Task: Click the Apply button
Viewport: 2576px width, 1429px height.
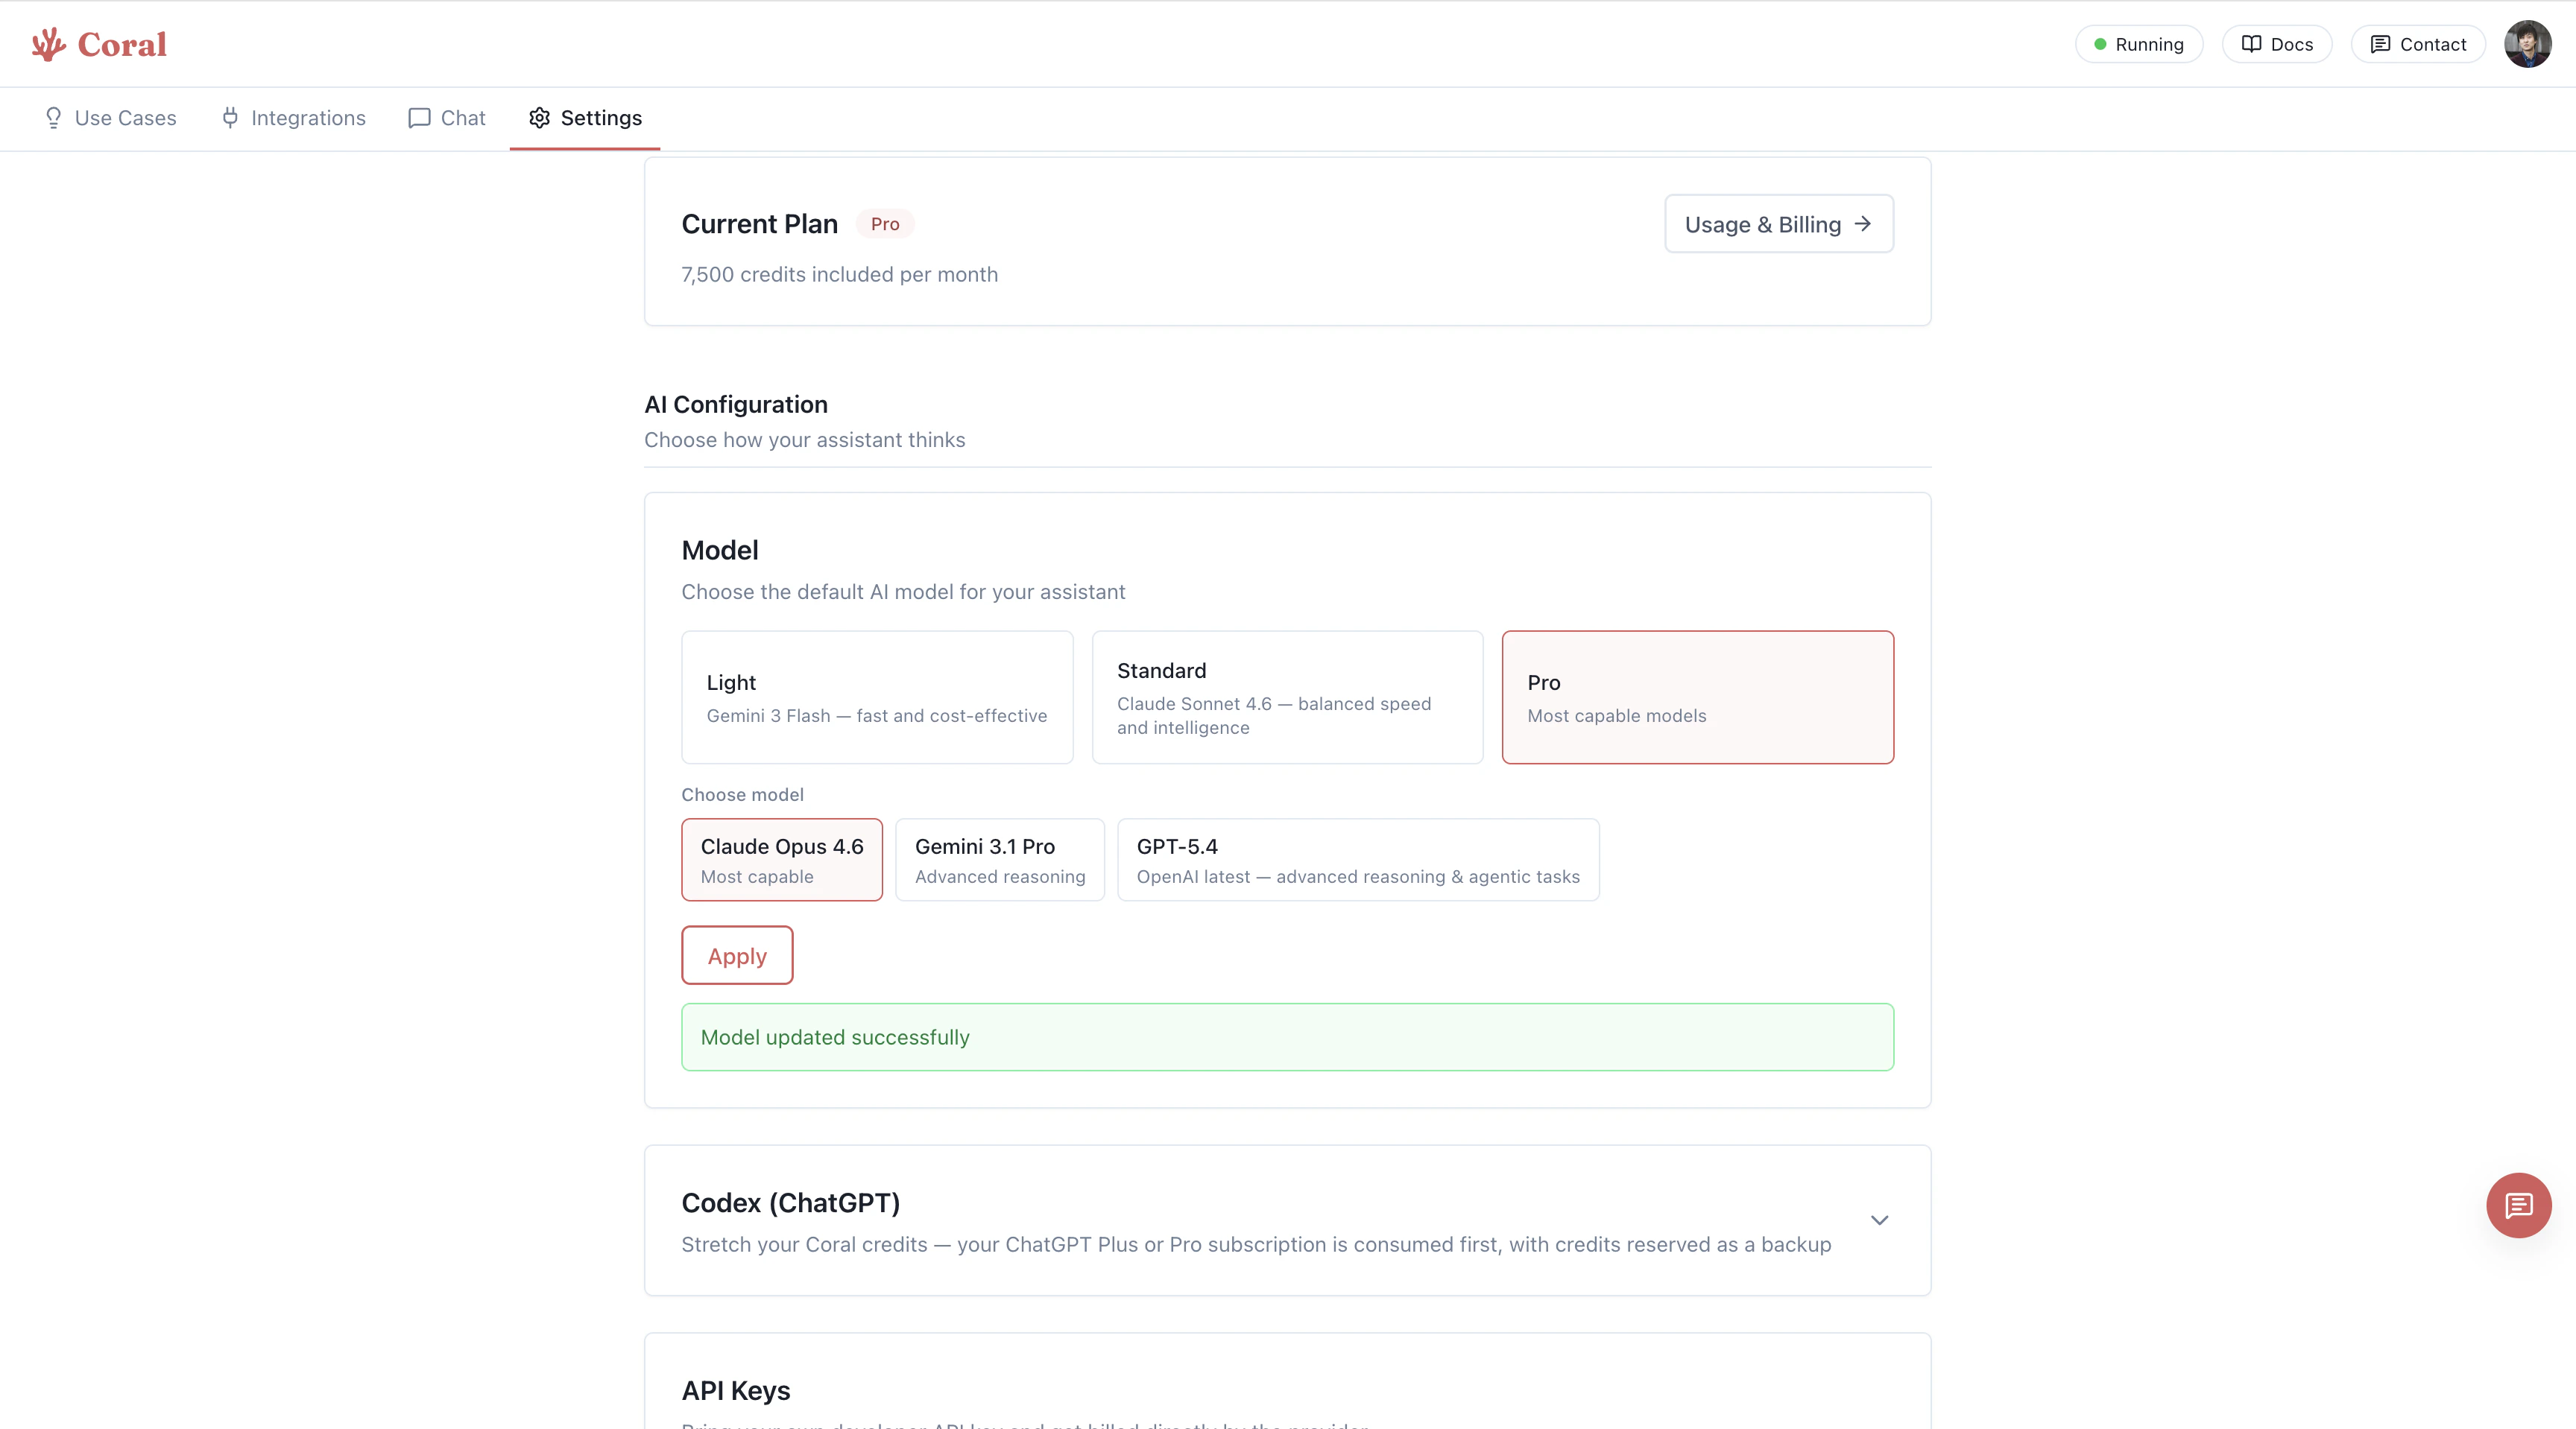Action: tap(736, 954)
